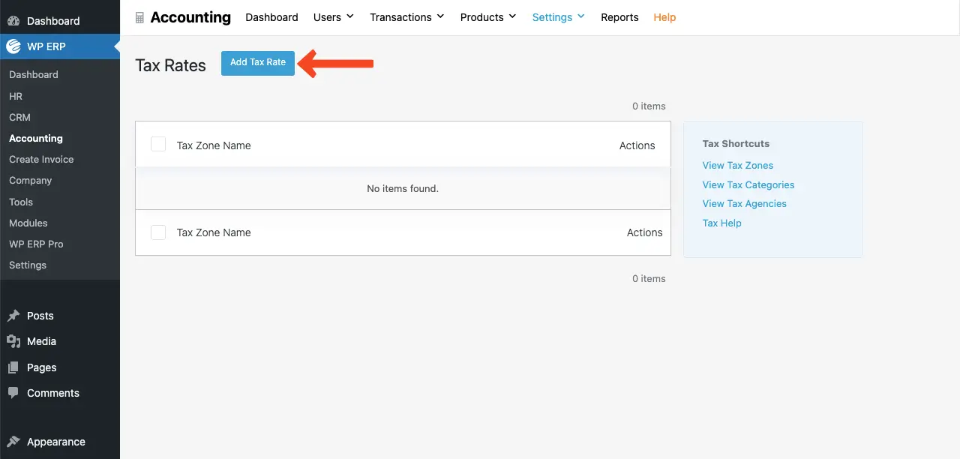Click the Appearance paintbrush icon
960x459 pixels.
click(x=13, y=442)
